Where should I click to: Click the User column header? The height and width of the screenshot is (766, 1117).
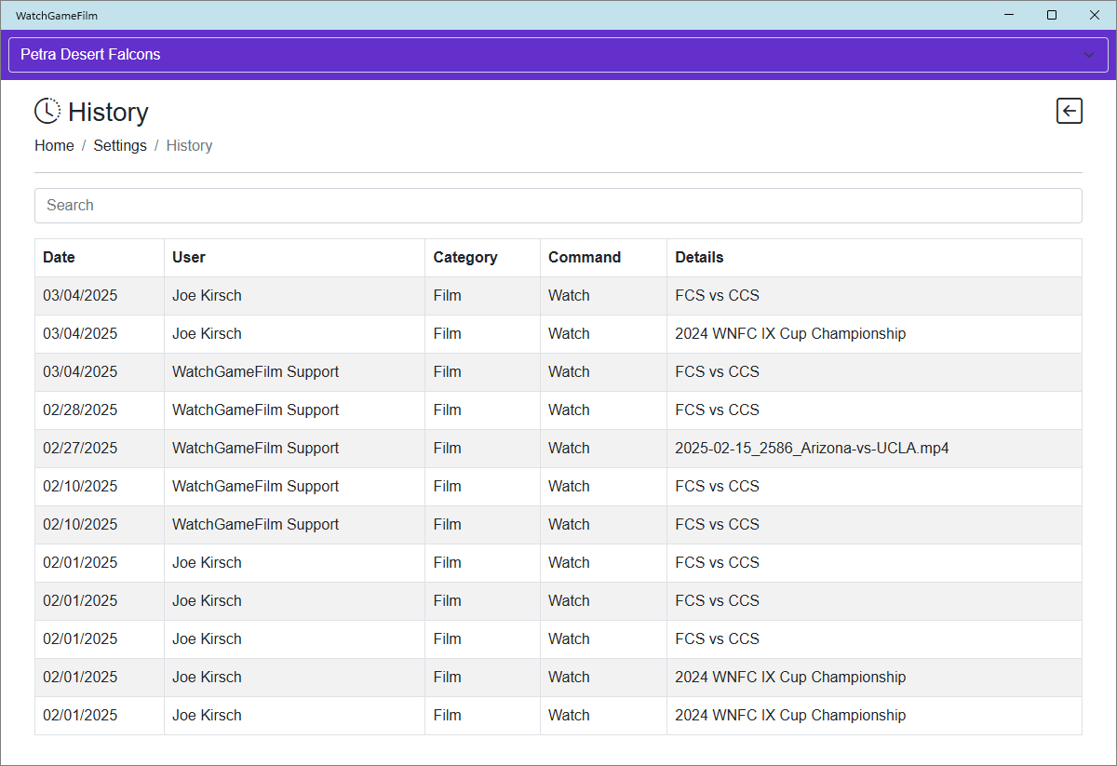(189, 258)
